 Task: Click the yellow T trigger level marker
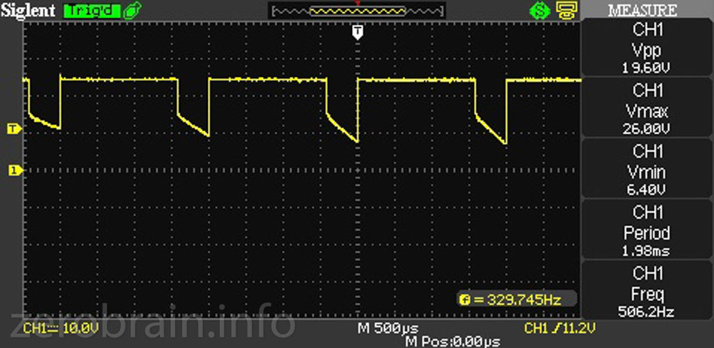pyautogui.click(x=15, y=129)
